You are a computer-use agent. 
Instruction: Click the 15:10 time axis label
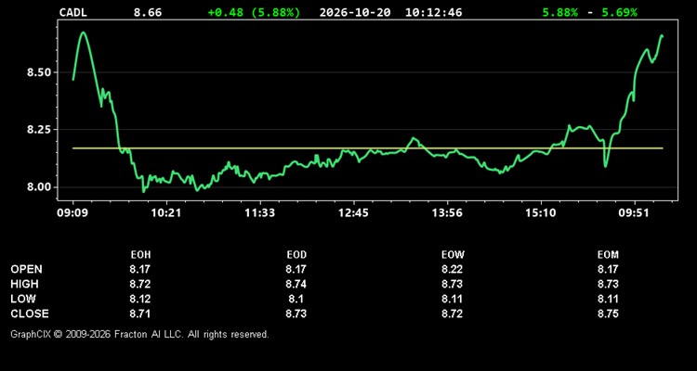coord(541,213)
